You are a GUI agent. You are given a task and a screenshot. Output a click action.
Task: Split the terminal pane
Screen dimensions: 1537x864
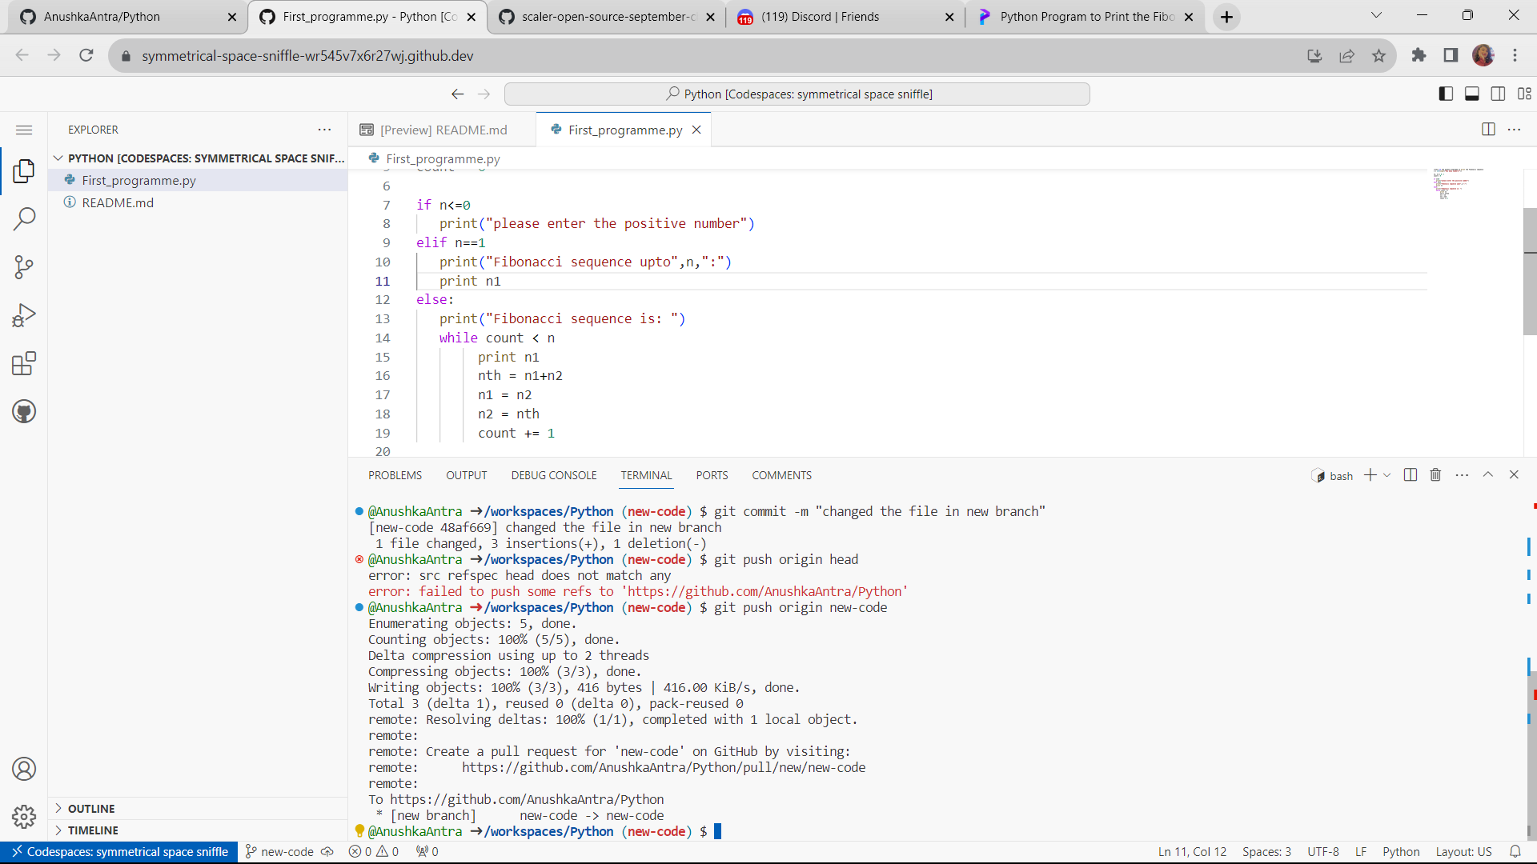pos(1410,474)
